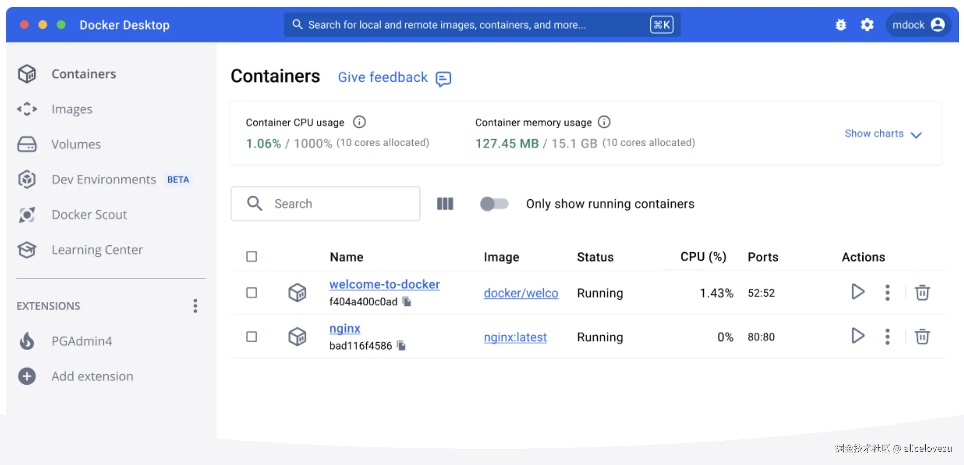
Task: Show info about Container CPU usage
Action: (x=359, y=122)
